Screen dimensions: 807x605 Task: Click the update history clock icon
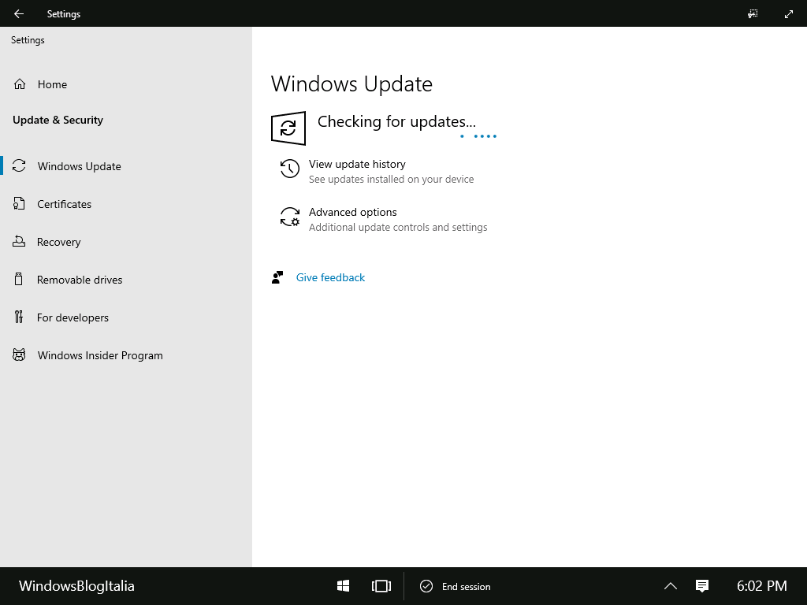tap(290, 169)
